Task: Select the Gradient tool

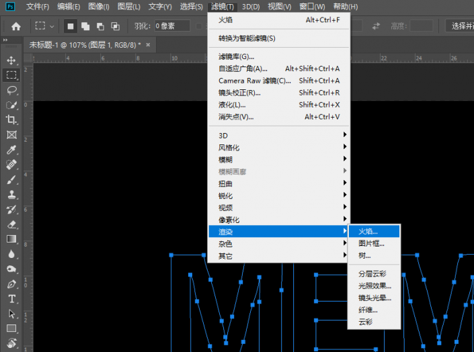Action: click(11, 239)
